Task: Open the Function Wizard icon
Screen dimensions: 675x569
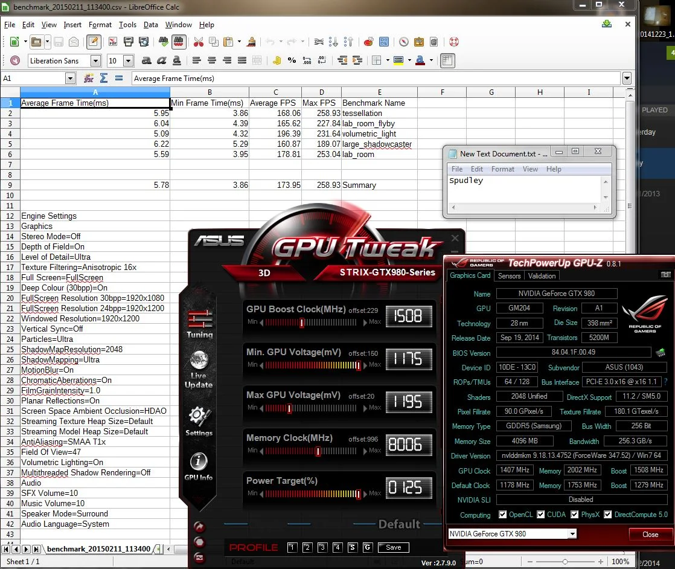Action: tap(89, 79)
